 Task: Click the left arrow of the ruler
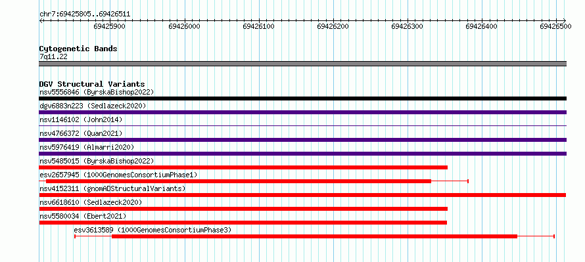41,20
